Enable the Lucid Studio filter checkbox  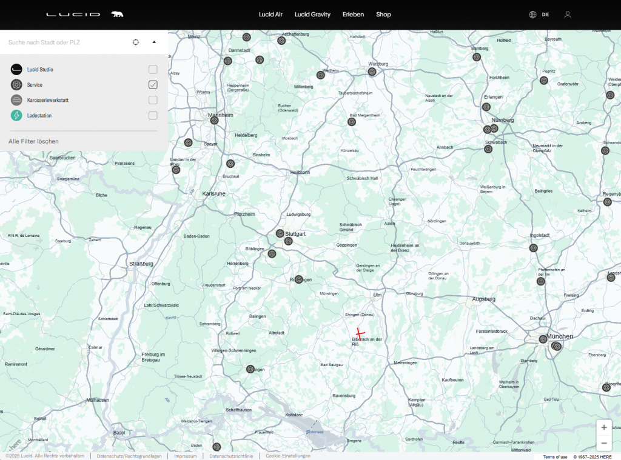(153, 69)
